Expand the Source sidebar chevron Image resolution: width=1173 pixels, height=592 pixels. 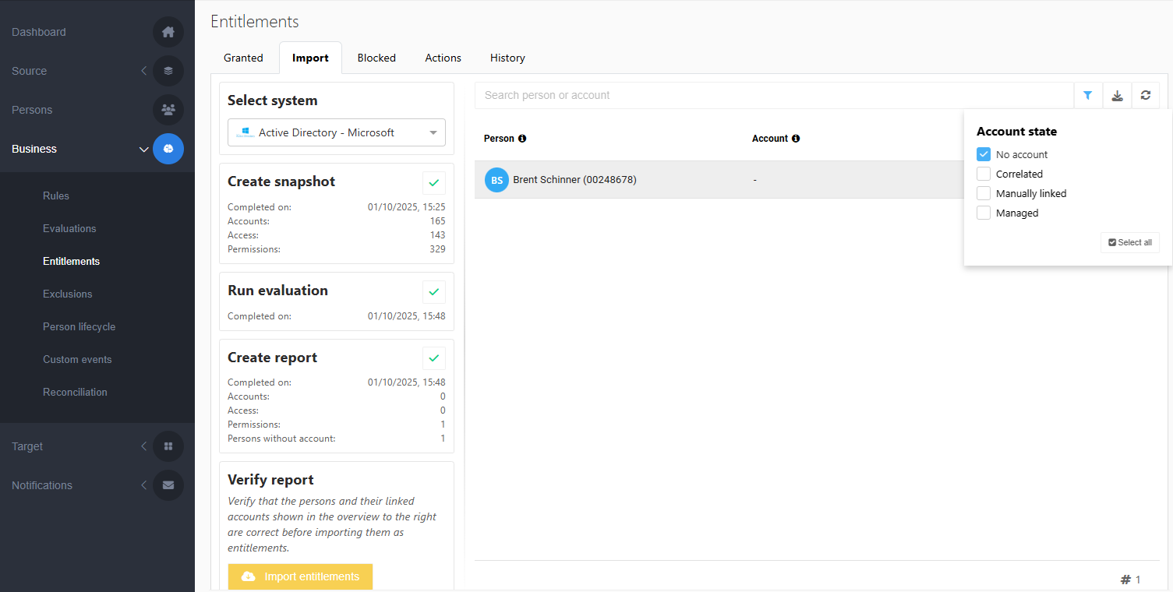point(143,71)
